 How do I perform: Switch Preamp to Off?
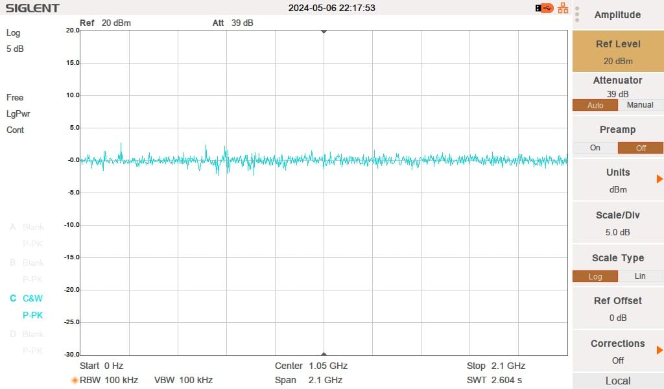(x=640, y=148)
